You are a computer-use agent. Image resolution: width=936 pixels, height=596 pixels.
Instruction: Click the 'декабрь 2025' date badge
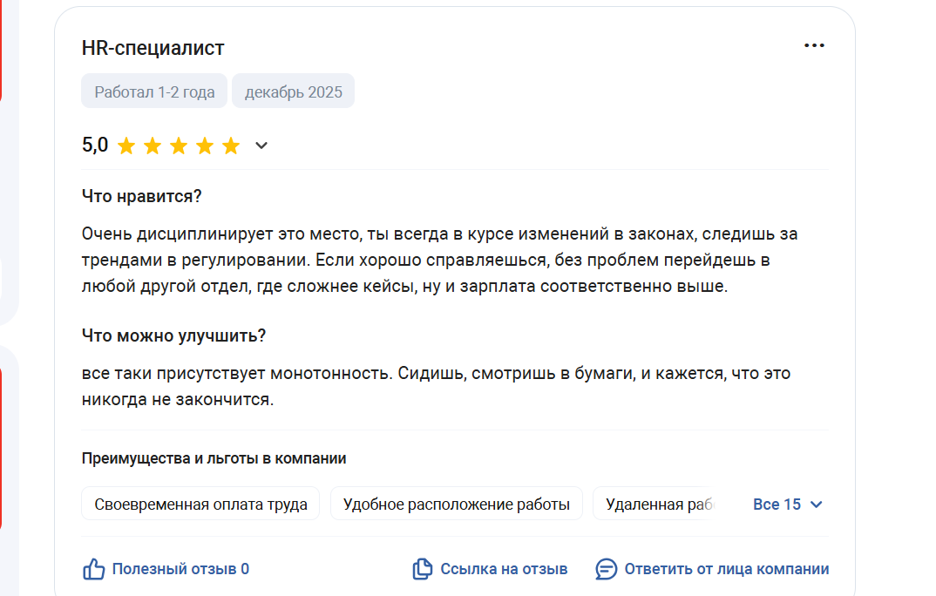(x=293, y=91)
